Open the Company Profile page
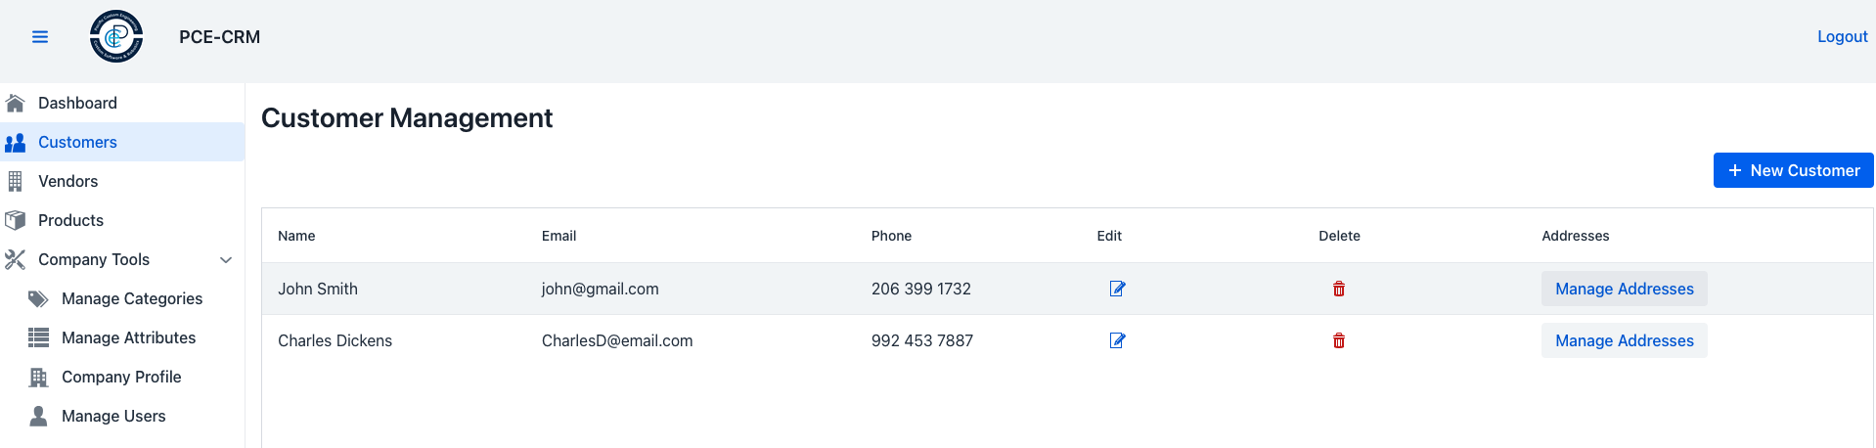Screen dimensions: 1876x448 121,377
